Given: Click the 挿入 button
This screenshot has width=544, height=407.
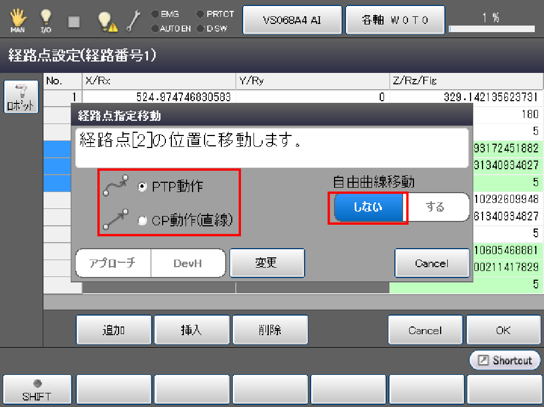Looking at the screenshot, I should coord(191,330).
